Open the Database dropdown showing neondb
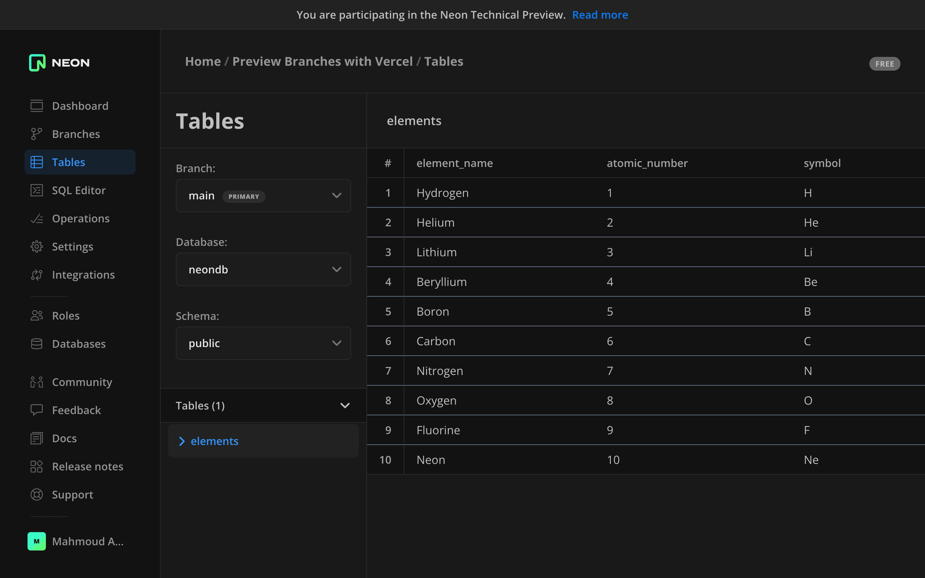 (263, 269)
